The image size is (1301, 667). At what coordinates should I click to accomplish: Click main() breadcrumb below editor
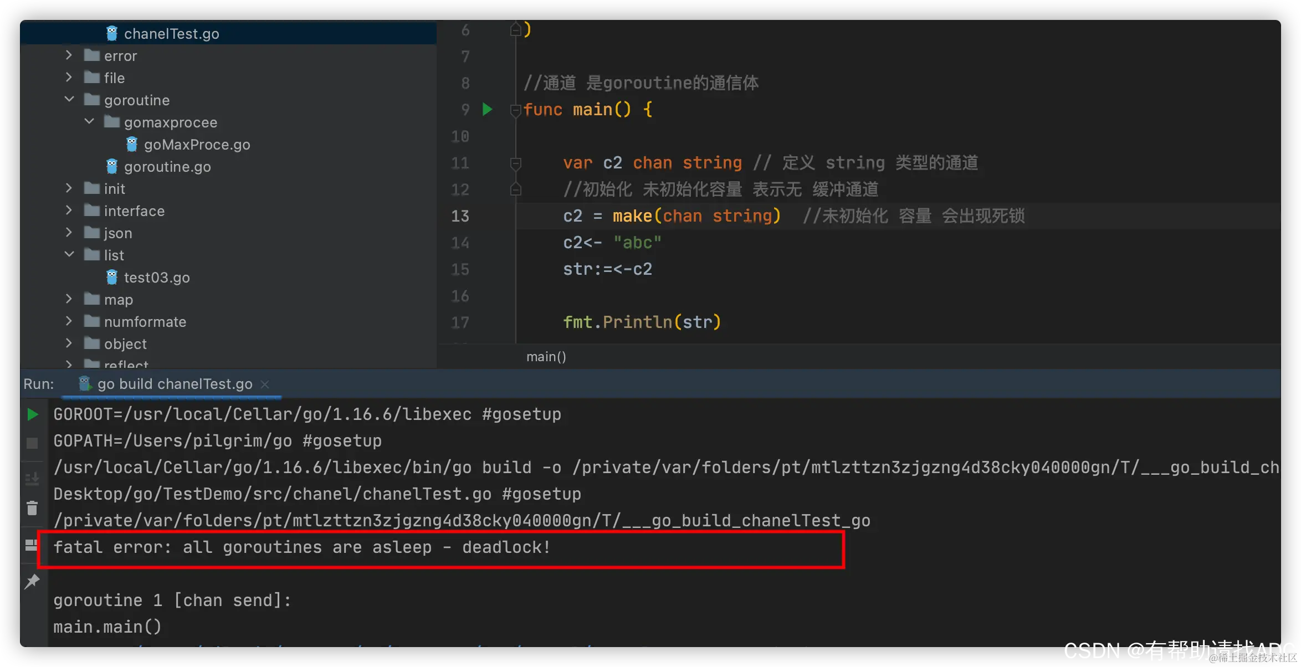pos(546,357)
